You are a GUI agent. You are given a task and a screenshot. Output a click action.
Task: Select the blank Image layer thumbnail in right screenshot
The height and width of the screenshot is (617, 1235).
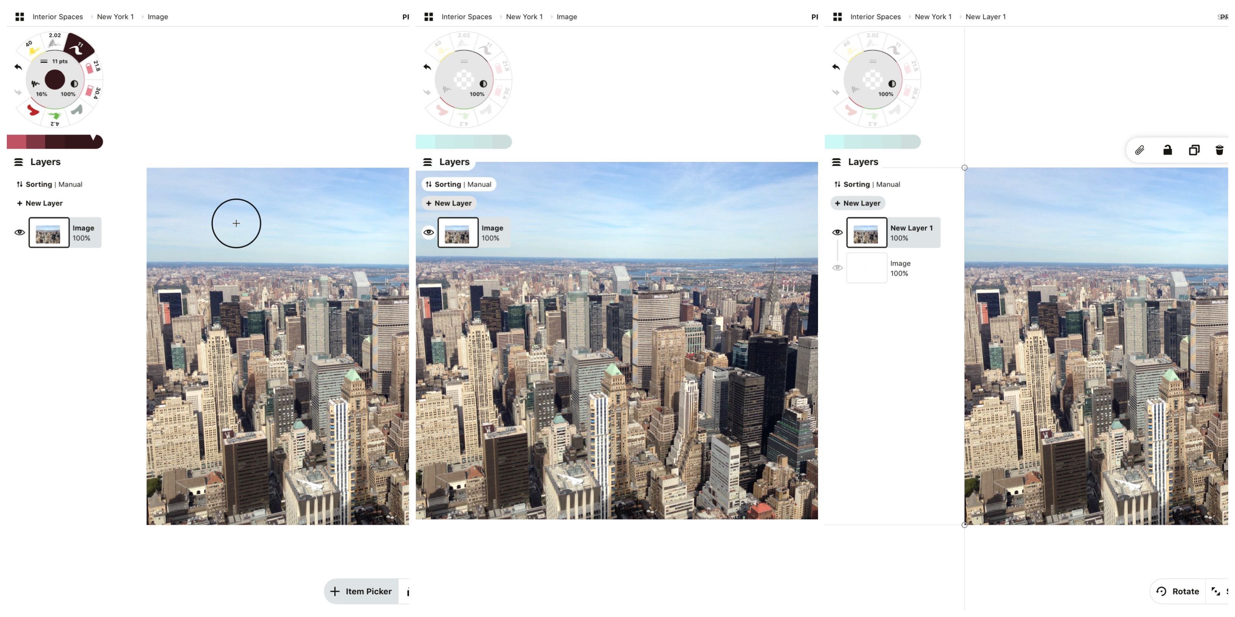[x=867, y=268]
